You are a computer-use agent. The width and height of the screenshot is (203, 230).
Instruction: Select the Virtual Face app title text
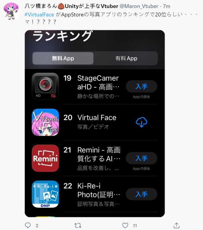(x=97, y=118)
